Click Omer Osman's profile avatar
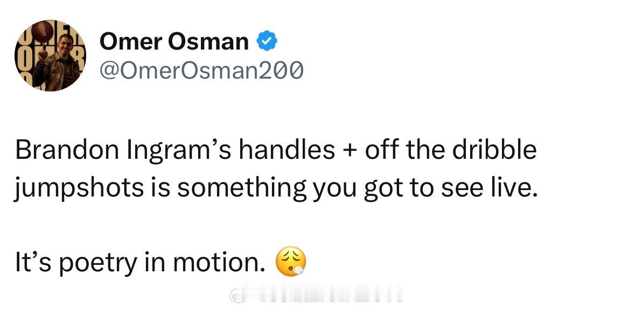This screenshot has height=309, width=635. point(50,55)
